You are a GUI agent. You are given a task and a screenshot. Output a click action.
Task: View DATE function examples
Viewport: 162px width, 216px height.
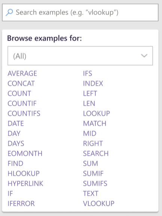(x=16, y=123)
